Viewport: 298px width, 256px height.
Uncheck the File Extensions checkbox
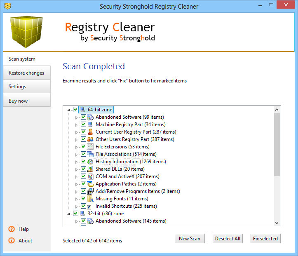83,146
